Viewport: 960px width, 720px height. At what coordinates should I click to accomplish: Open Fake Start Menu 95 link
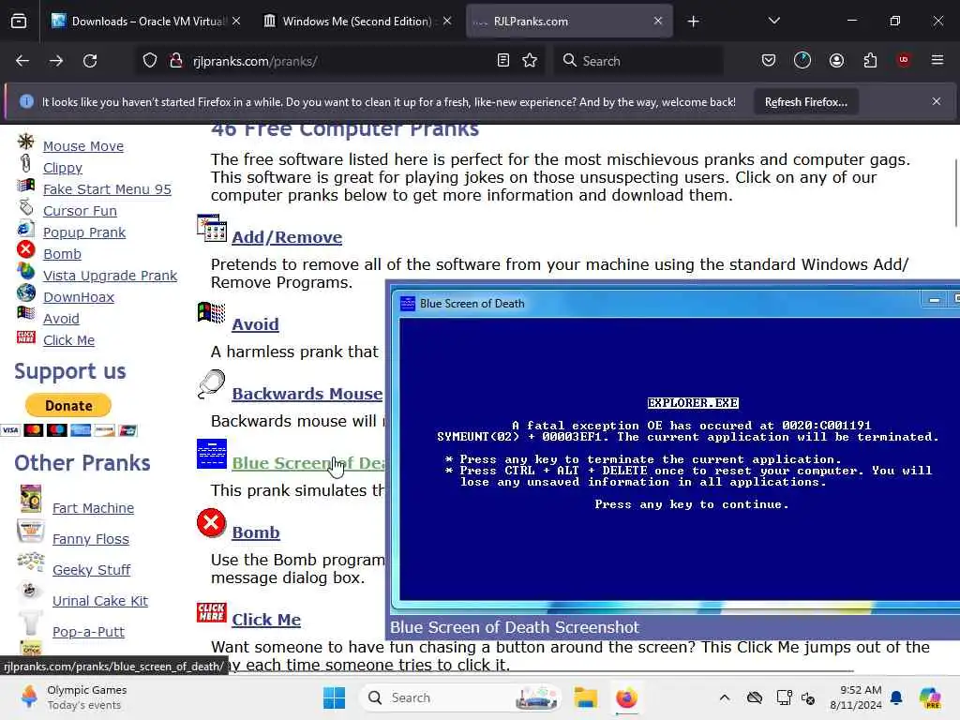pos(107,189)
